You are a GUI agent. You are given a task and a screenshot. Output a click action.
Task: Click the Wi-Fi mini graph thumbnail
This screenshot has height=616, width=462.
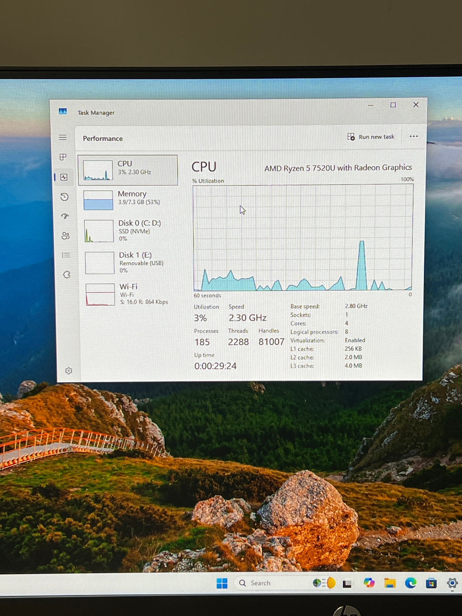pos(100,295)
